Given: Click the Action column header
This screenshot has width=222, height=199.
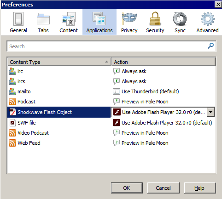Looking at the screenshot, I should tap(164, 62).
